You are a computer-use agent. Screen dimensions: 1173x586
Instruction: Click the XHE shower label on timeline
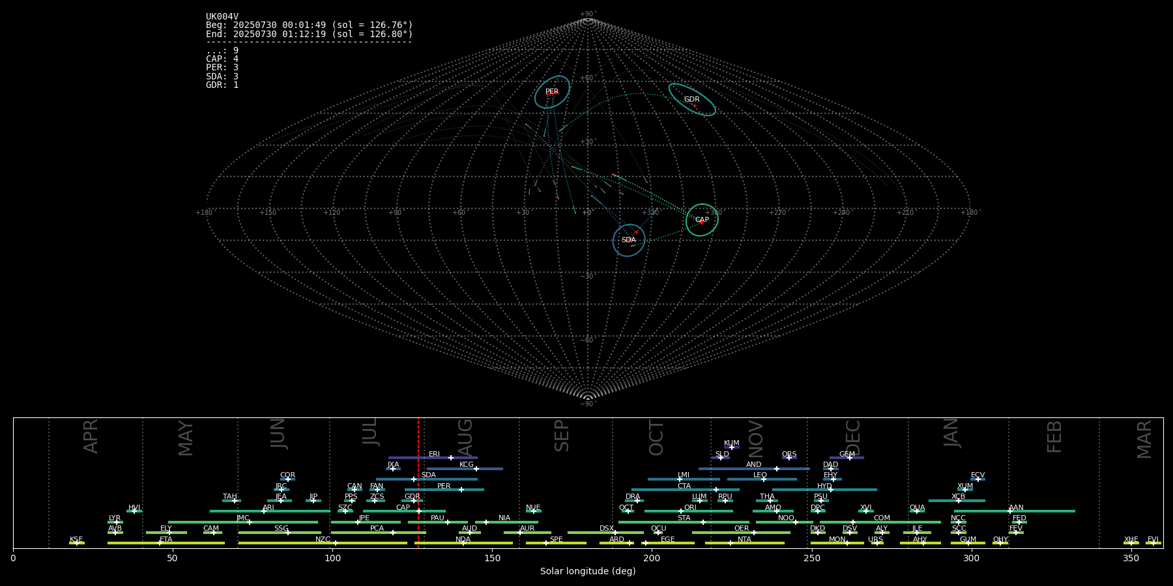pyautogui.click(x=1131, y=540)
